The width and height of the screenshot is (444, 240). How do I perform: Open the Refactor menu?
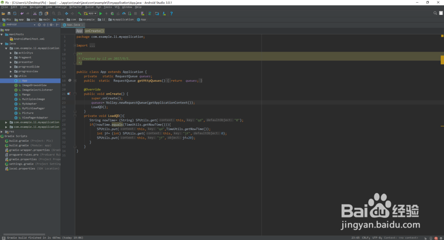tap(75, 7)
